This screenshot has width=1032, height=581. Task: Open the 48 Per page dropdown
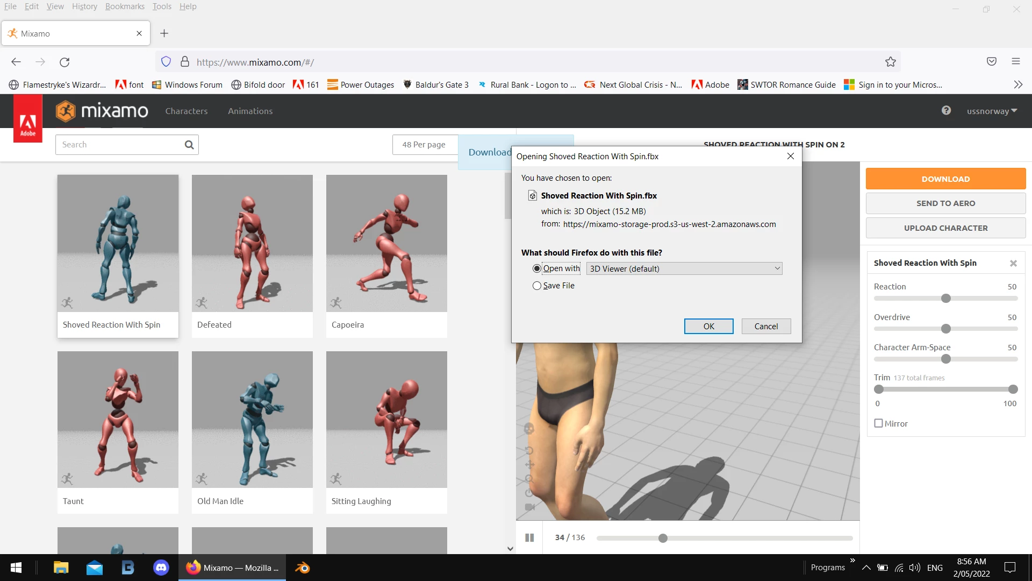coord(425,145)
